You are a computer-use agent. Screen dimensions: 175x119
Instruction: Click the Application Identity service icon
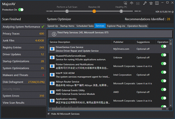(x=52, y=101)
